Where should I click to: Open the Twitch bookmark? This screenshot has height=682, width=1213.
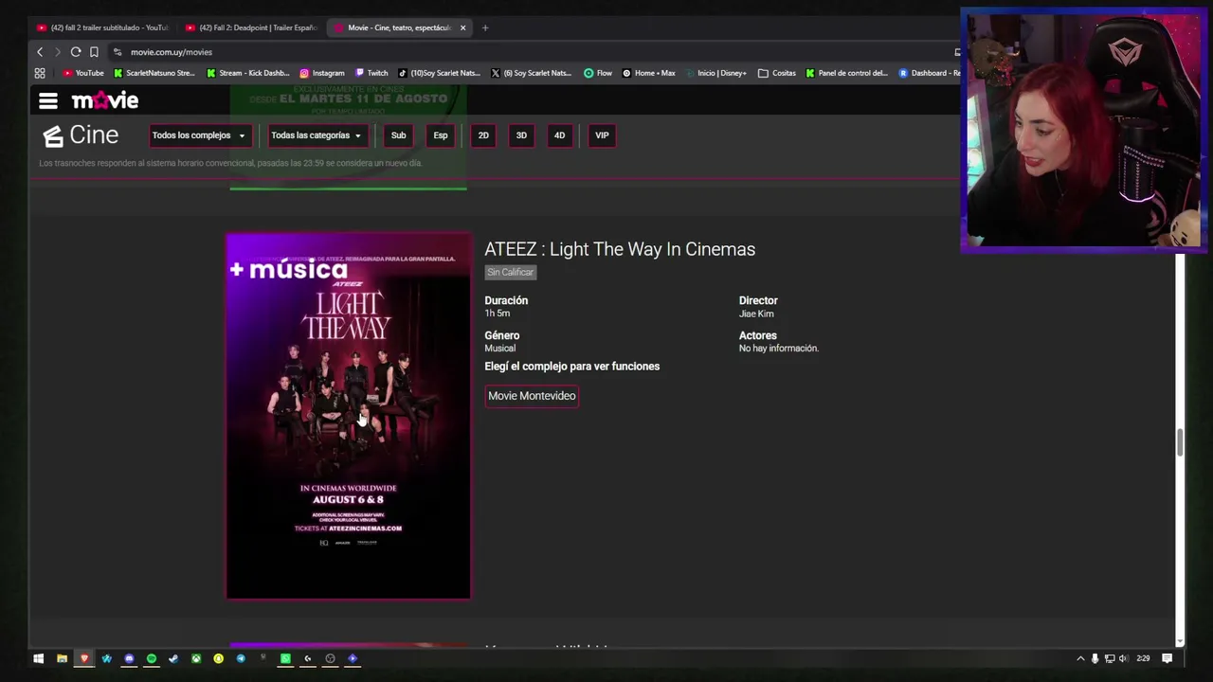click(371, 73)
